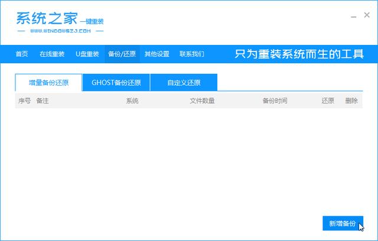Image resolution: width=378 pixels, height=241 pixels.
Task: Switch to the 增量备份还原 tab
Action: (x=49, y=83)
